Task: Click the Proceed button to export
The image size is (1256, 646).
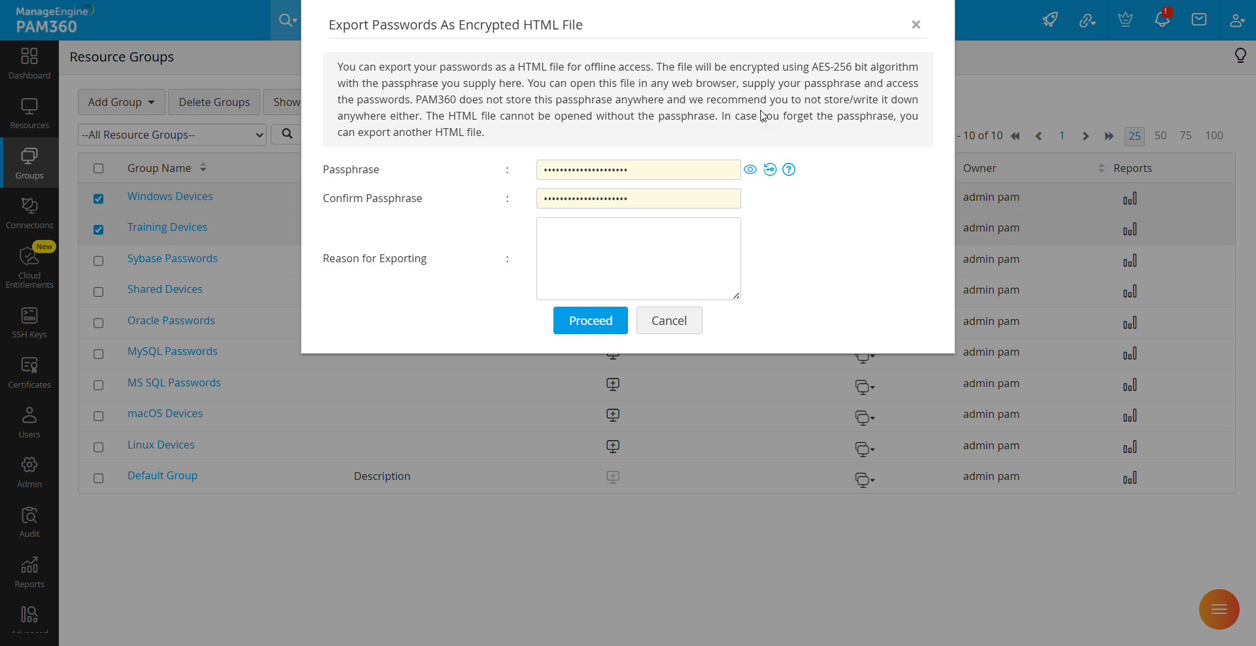Action: coord(590,320)
